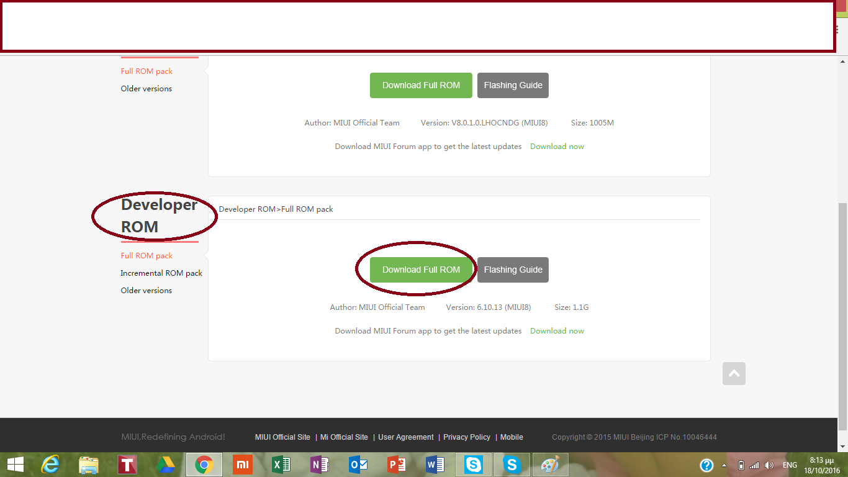Open Flashing Guide for the 6.10.13 Developer ROM
Screen dimensions: 848x477
pyautogui.click(x=513, y=270)
